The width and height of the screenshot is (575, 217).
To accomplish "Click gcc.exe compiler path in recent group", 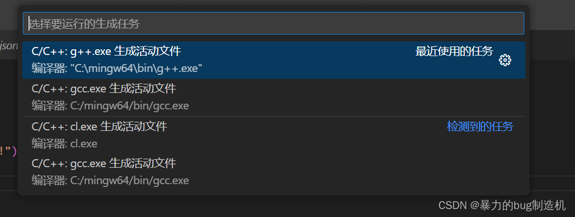I will 130,106.
